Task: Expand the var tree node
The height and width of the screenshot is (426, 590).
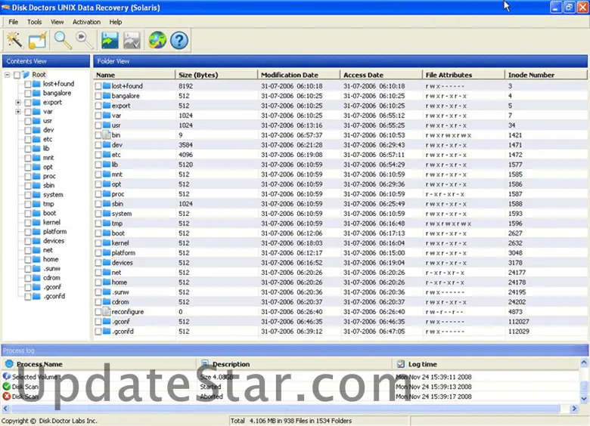Action: point(18,112)
